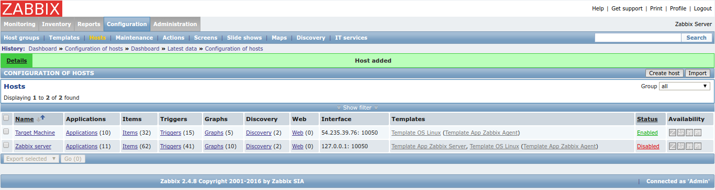This screenshot has height=190, width=715.
Task: Open Template App Zabbix Server link
Action: coord(429,146)
